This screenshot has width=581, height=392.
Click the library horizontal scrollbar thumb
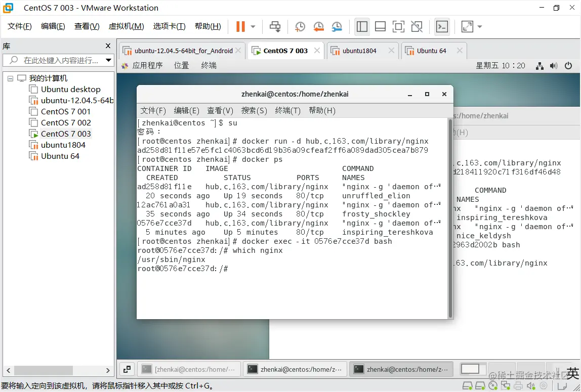[44, 370]
